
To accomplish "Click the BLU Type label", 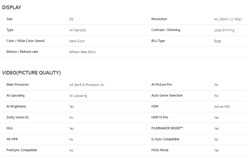I will [x=158, y=41].
